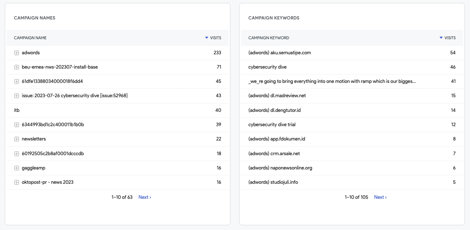470x230 pixels.
Task: Select keyword (adwords) dl.madreview.net
Action: 277,96
